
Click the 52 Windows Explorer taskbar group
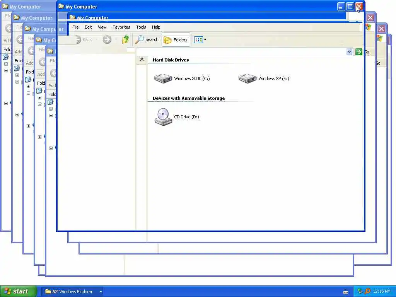pos(72,292)
